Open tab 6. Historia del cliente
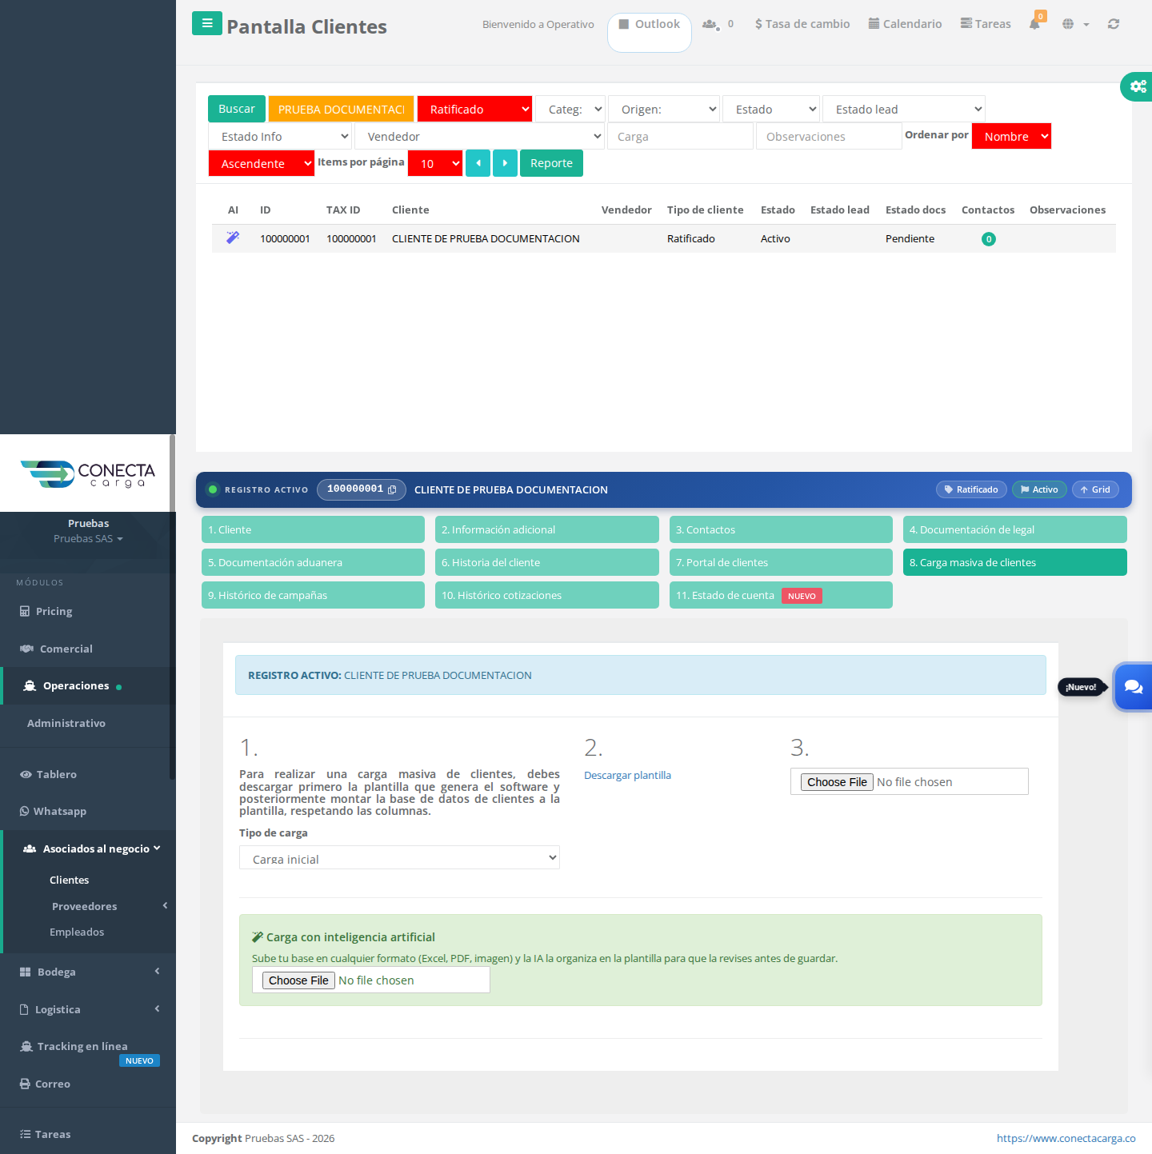Screen dimensions: 1152x1154 click(547, 562)
